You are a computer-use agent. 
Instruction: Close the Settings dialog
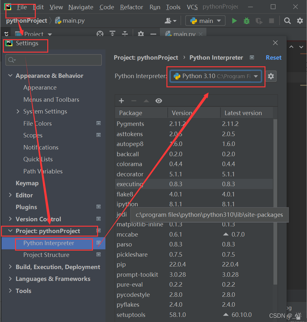pos(275,43)
